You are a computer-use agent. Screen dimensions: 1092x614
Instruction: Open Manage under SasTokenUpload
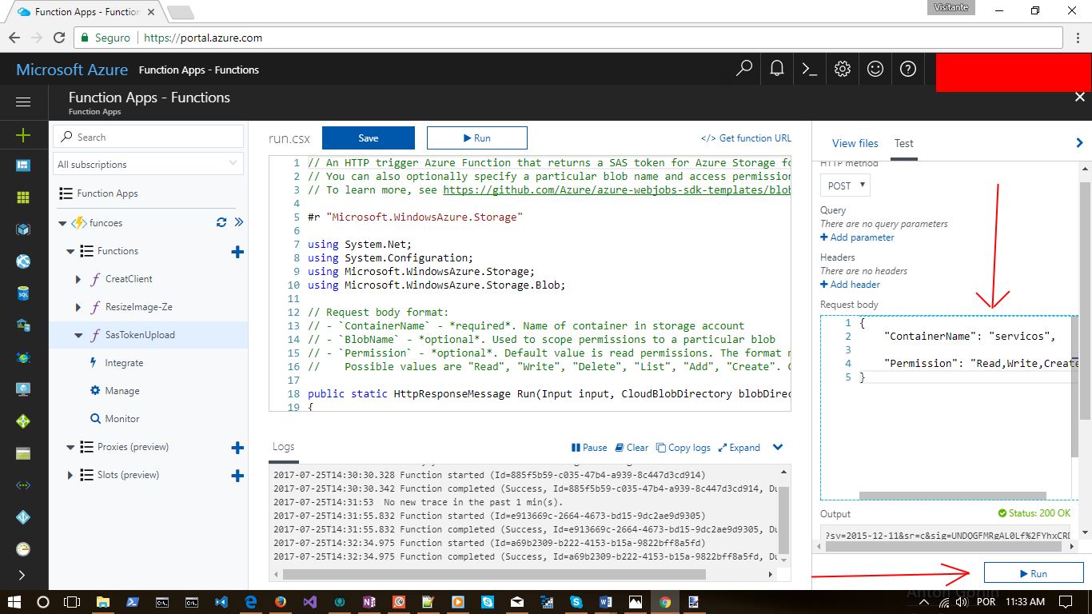[122, 391]
